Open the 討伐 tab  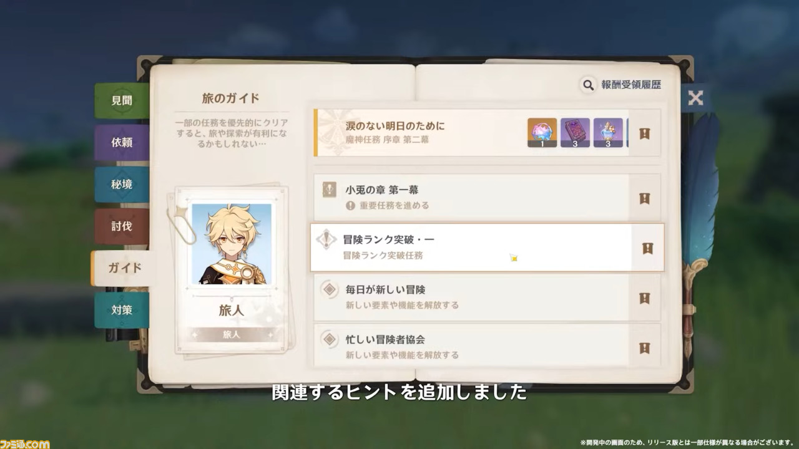122,226
